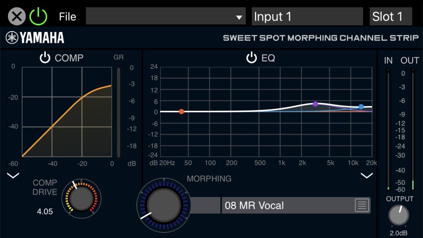Click the Yamaha logo
423x238 pixels.
[35, 38]
